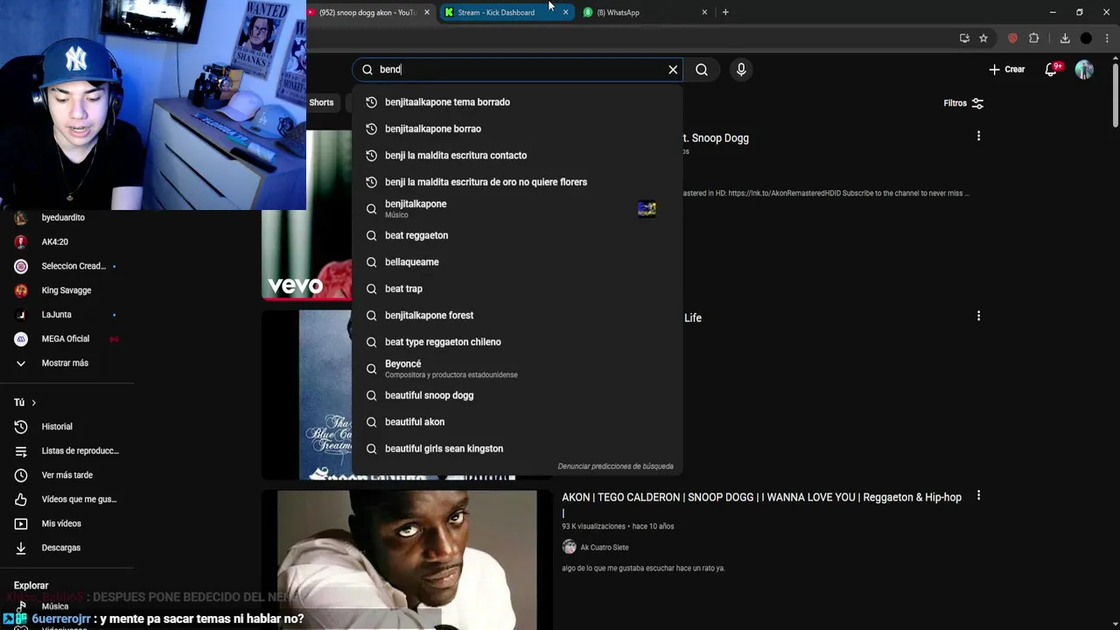Pick the 'benjitalkapone' Músico suggestion
This screenshot has width=1120, height=630.
coord(516,208)
